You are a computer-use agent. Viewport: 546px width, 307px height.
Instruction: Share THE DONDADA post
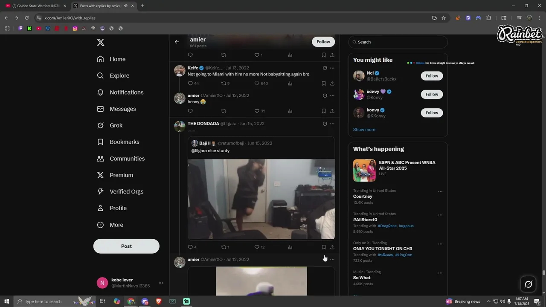(x=332, y=247)
